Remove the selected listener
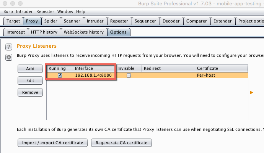Viewport: 264px width, 153px height. coord(30,92)
